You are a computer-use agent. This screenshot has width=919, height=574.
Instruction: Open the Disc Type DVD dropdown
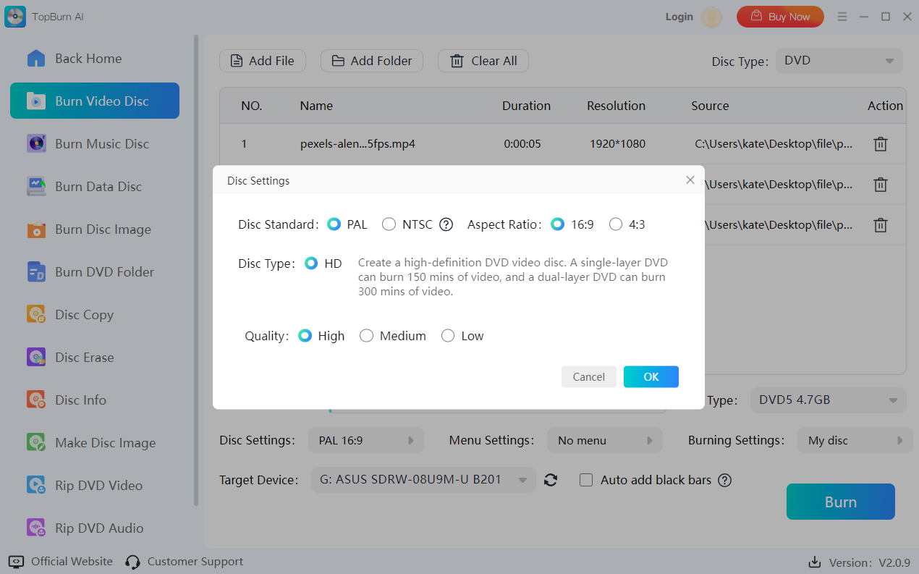[x=839, y=62]
